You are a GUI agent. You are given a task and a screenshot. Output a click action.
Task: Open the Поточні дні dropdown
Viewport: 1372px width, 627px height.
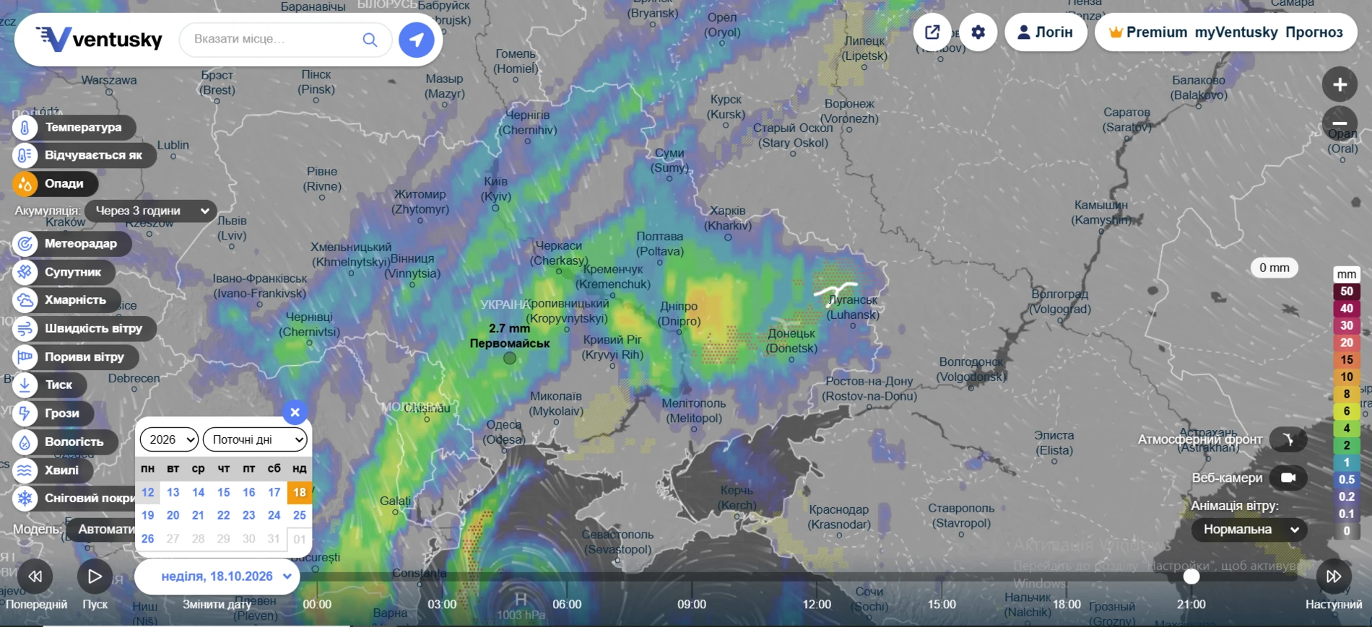pos(256,439)
